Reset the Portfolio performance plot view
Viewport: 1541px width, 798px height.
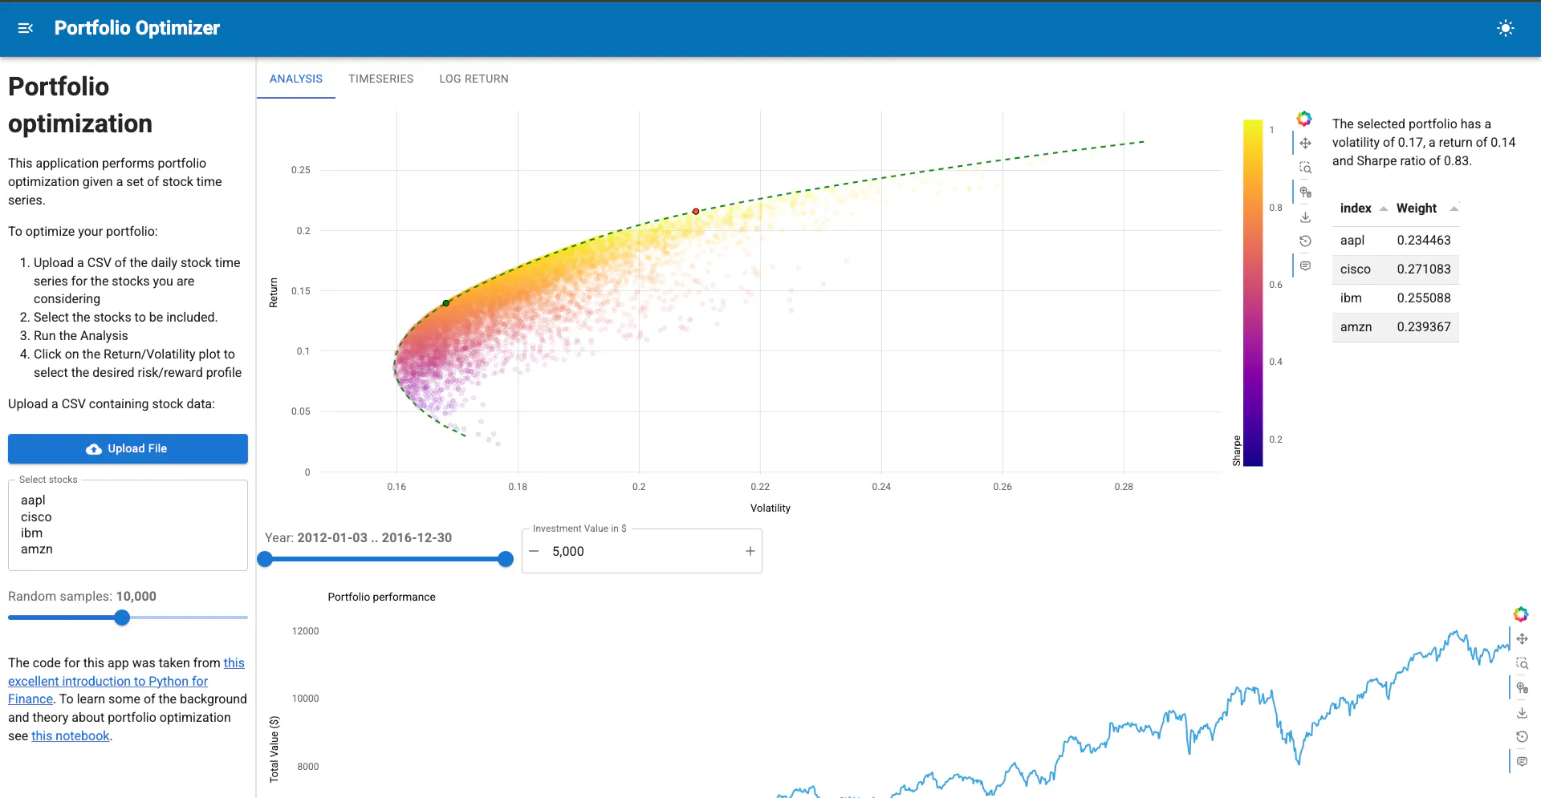tap(1523, 736)
